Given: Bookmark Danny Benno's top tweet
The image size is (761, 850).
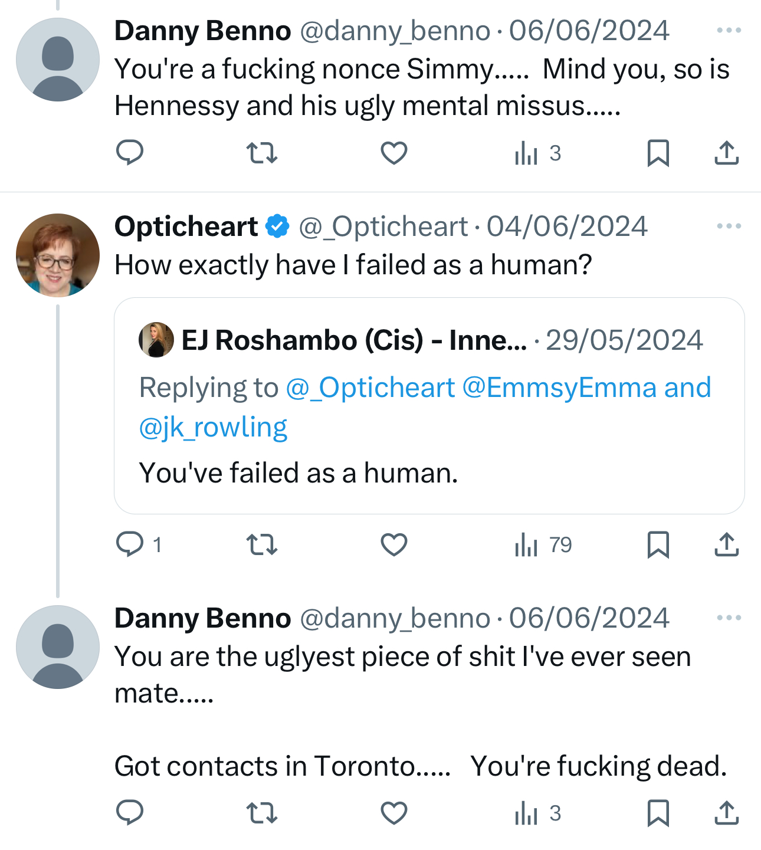Looking at the screenshot, I should pyautogui.click(x=658, y=153).
